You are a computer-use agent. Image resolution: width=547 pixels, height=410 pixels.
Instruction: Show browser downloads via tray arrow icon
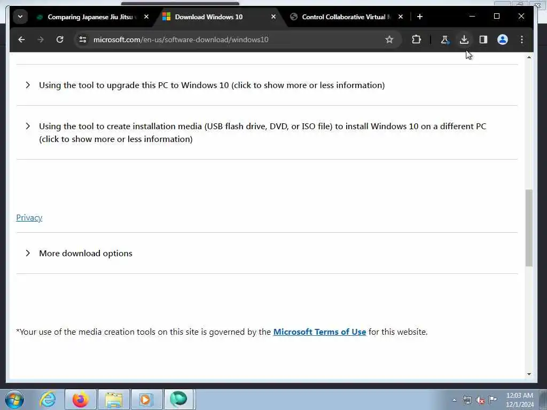pos(464,40)
